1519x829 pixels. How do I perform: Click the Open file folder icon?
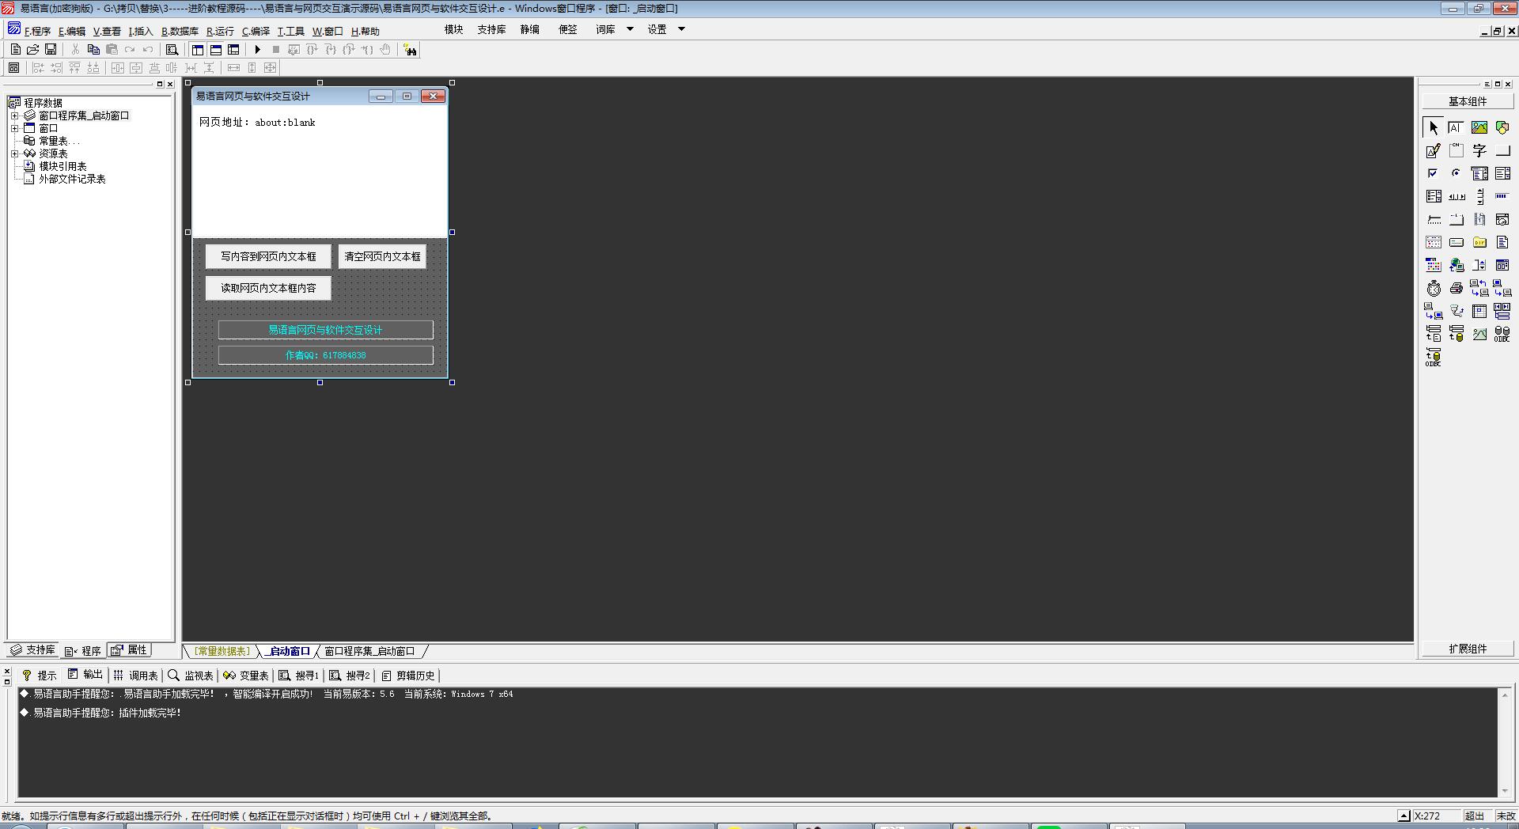pyautogui.click(x=33, y=50)
